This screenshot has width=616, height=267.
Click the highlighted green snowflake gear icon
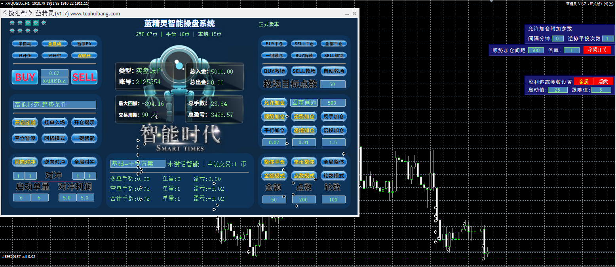point(28,23)
